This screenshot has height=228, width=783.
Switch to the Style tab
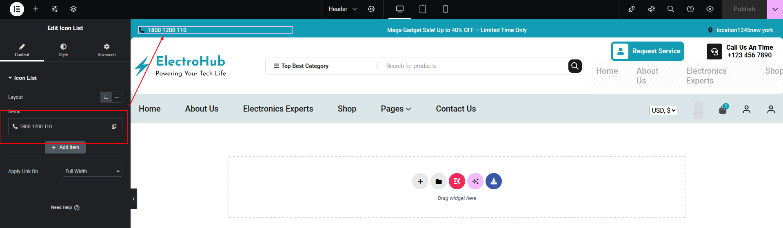coord(63,50)
